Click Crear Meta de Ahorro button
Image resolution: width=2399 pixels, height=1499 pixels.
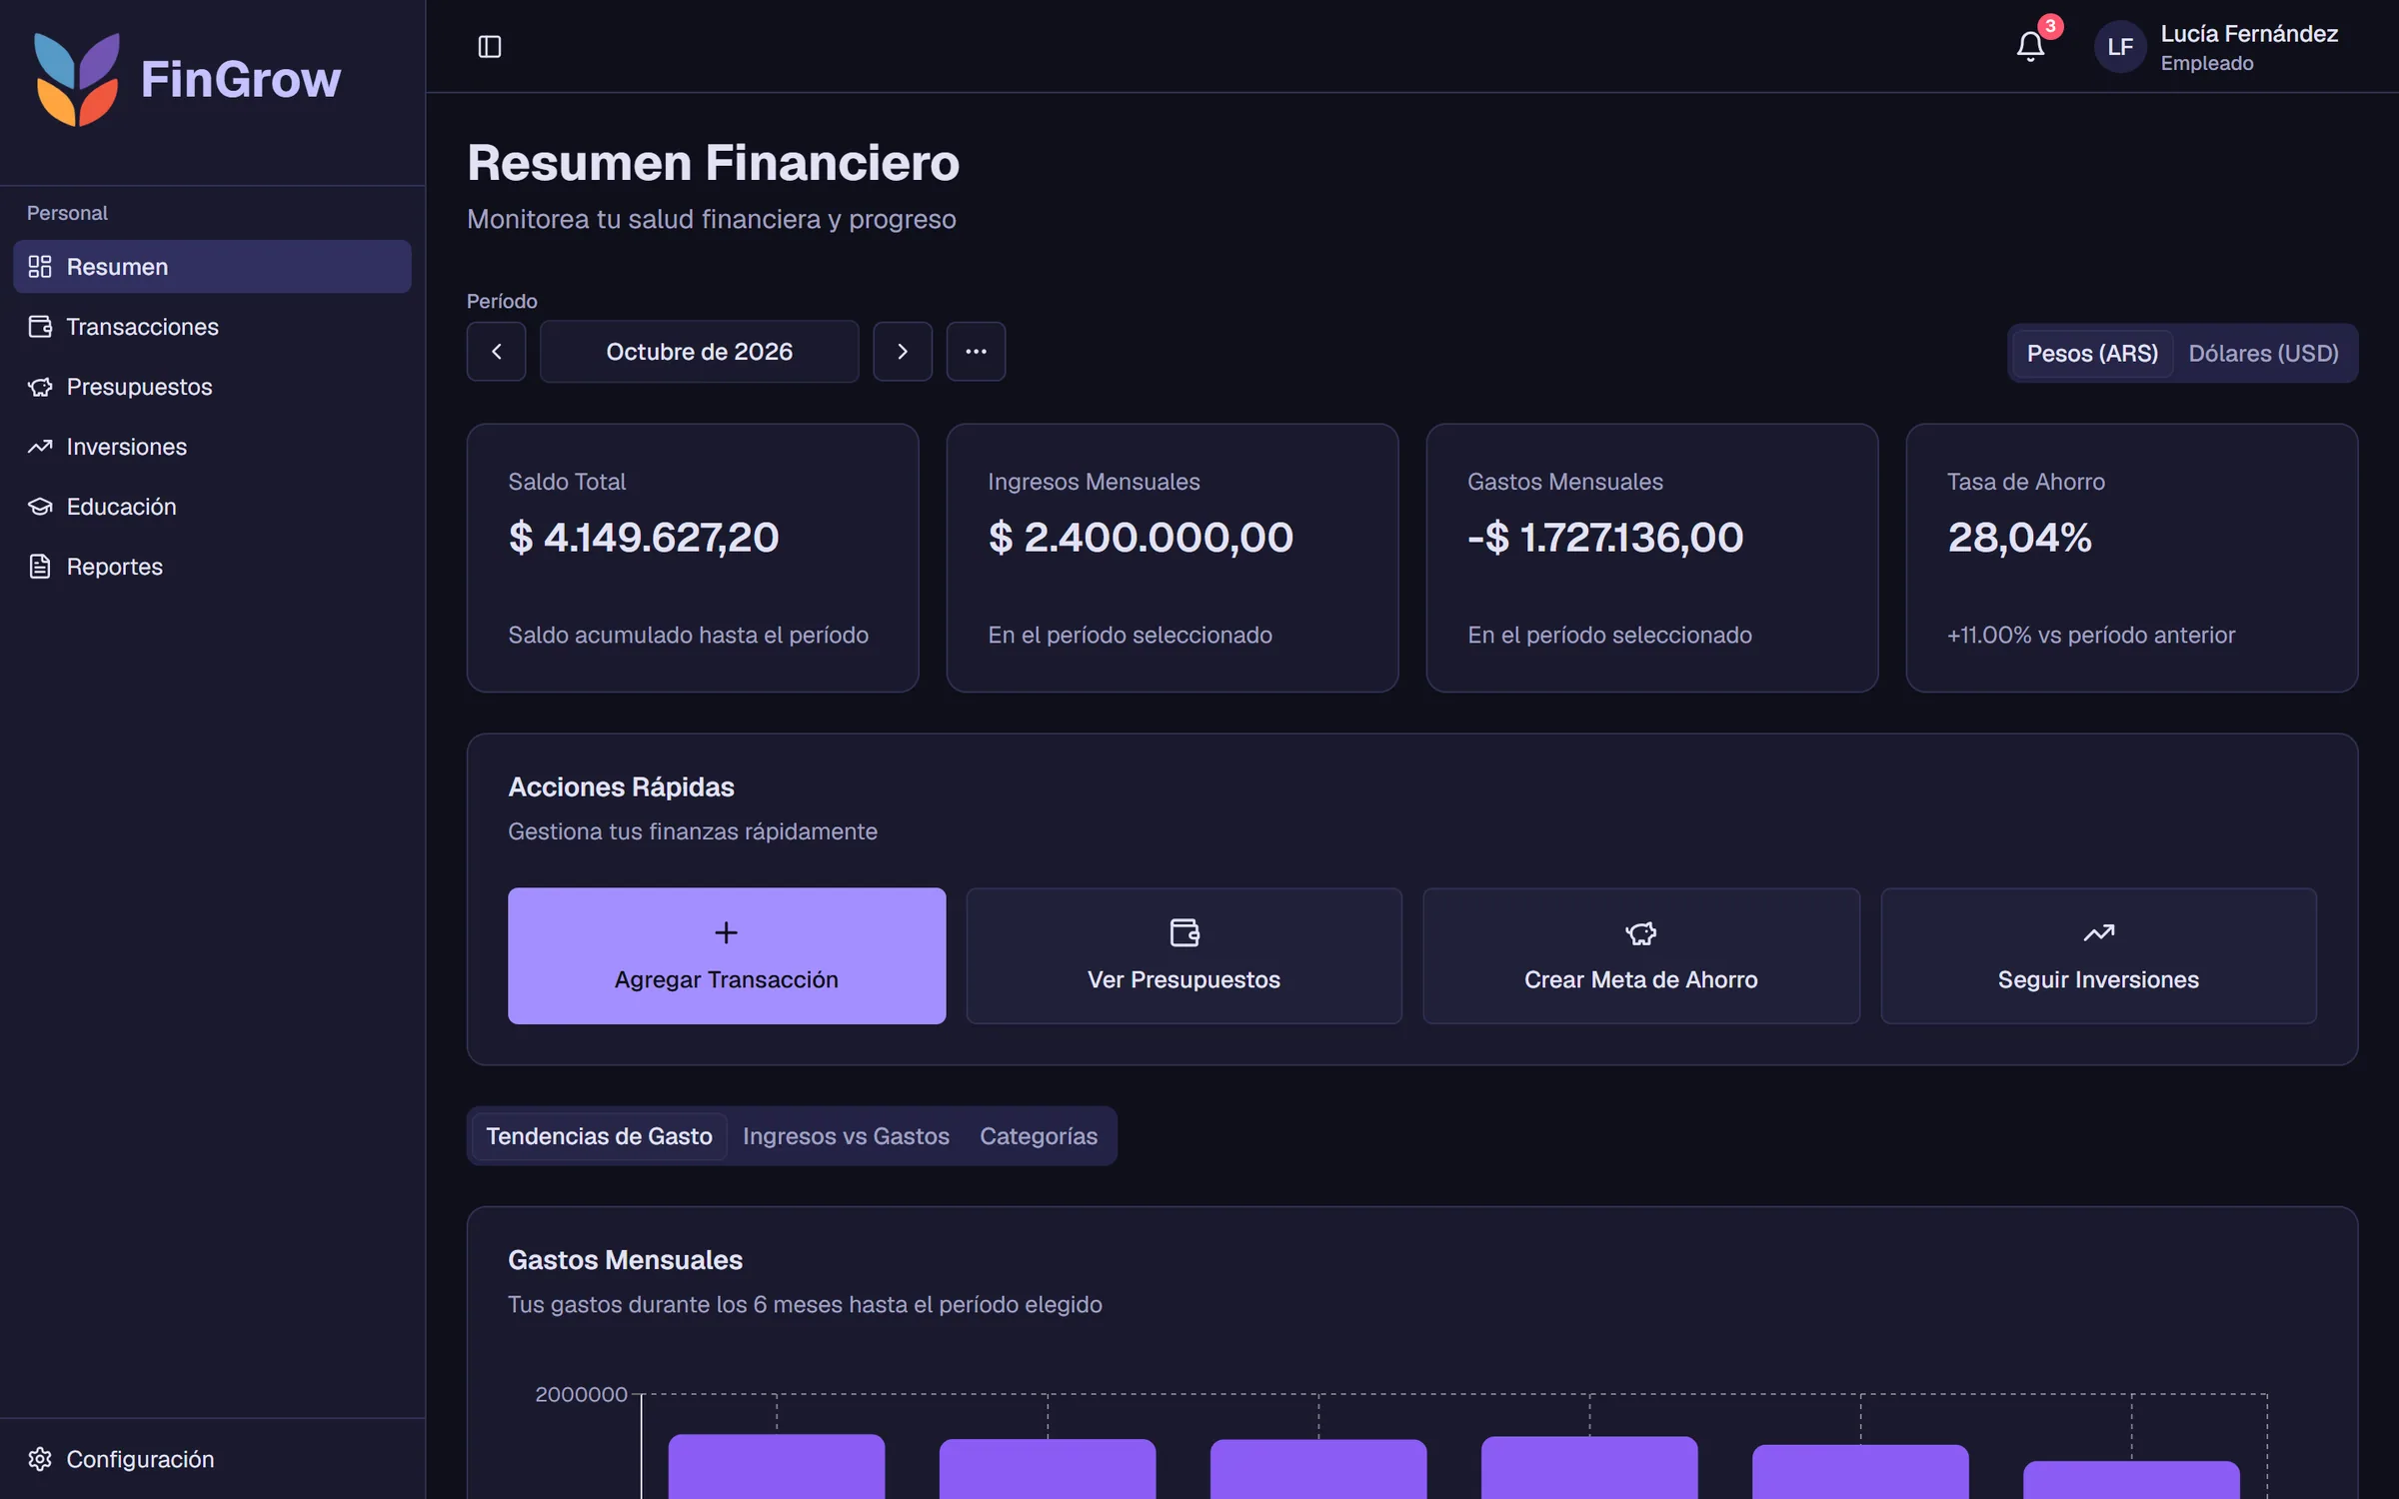(x=1641, y=955)
